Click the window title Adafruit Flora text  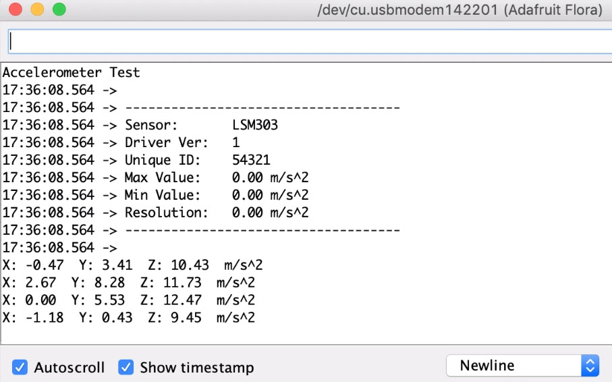pyautogui.click(x=553, y=9)
